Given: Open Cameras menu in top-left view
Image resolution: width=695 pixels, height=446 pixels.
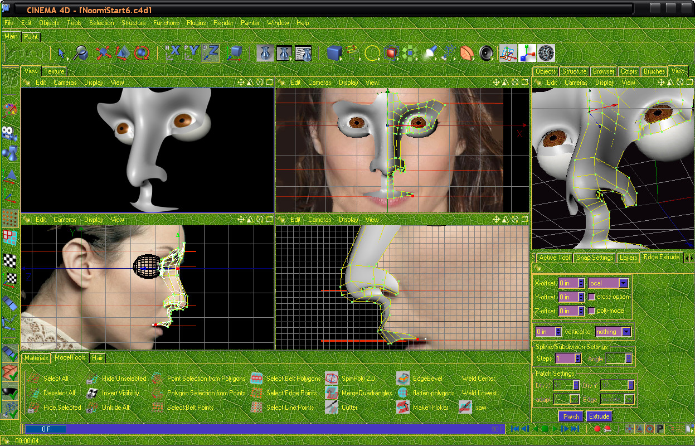Looking at the screenshot, I should click(65, 83).
